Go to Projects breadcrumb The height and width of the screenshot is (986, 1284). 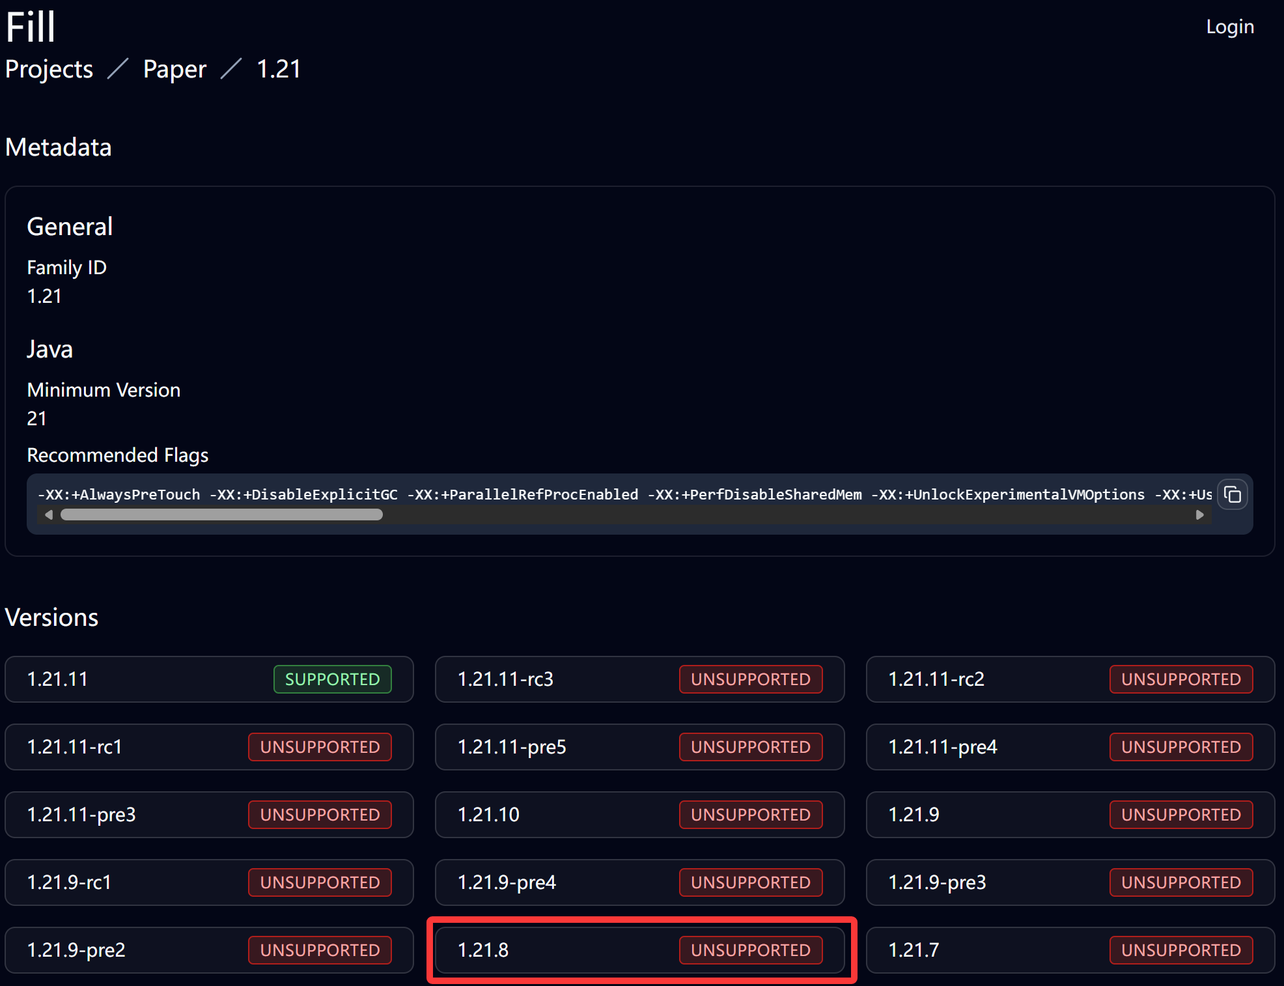49,69
